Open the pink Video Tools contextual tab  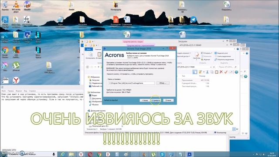tap(133, 42)
